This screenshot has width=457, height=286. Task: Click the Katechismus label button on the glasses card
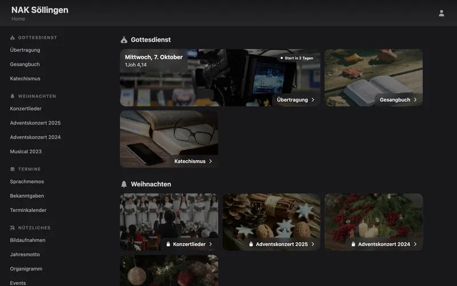point(194,161)
